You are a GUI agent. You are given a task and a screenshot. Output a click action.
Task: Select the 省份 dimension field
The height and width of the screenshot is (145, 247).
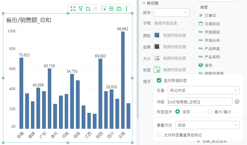[208, 65]
